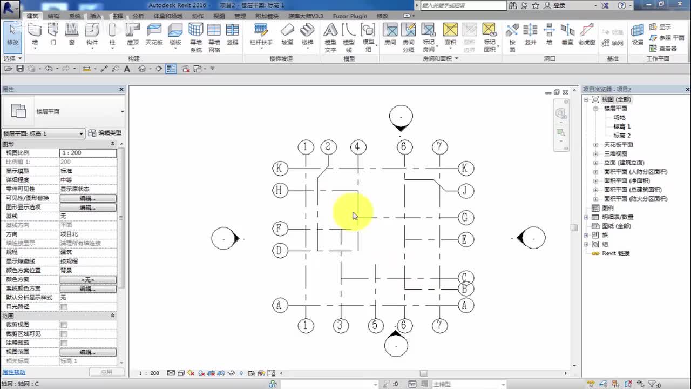Select the 幕墙网格 curtain grid tool

214,37
